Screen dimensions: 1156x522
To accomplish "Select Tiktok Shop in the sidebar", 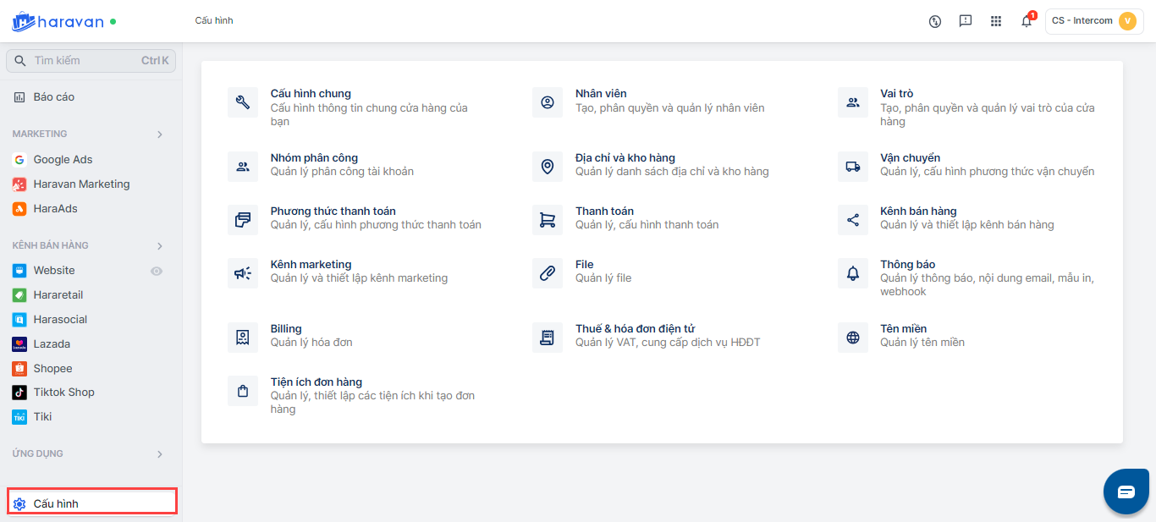I will point(63,393).
